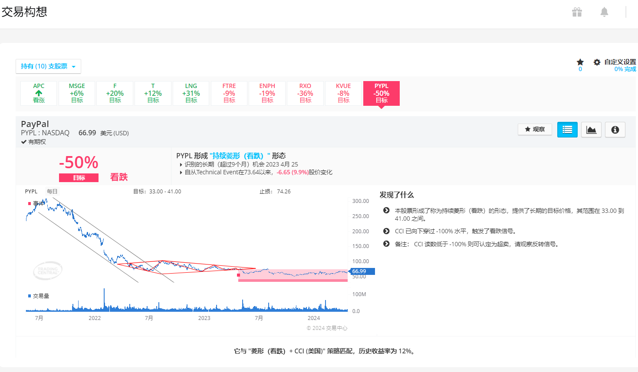This screenshot has height=372, width=638.
Task: Click the 交易构想 page title
Action: 24,12
